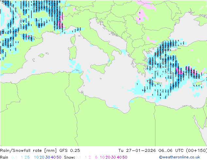The height and width of the screenshot is (160, 207).
Task: Click the island of Sicily on map
Action: pos(99,68)
